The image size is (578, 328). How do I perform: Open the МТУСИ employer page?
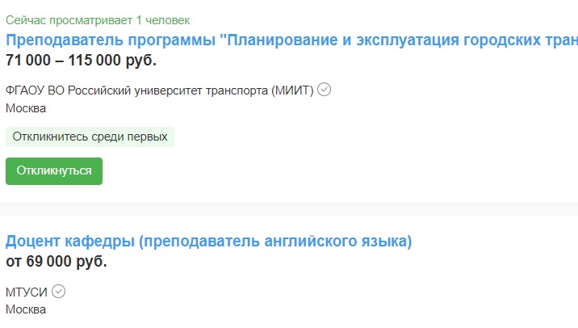tap(26, 292)
